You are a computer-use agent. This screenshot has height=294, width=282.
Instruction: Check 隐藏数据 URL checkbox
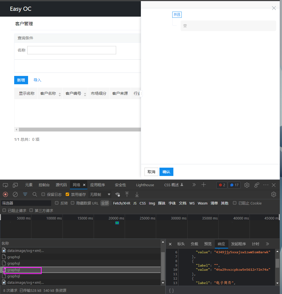point(73,203)
